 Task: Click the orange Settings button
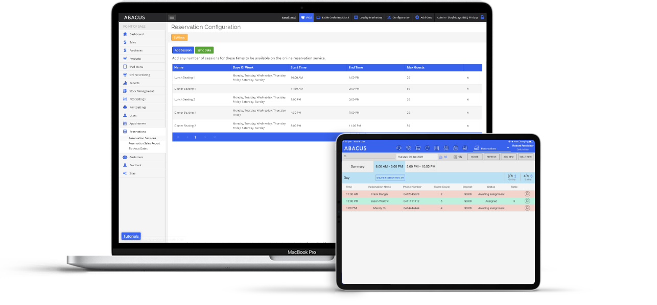(179, 37)
